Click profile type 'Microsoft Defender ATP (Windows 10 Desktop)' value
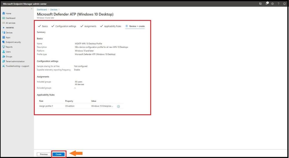Viewport: 289px width, 158px height. point(95,54)
